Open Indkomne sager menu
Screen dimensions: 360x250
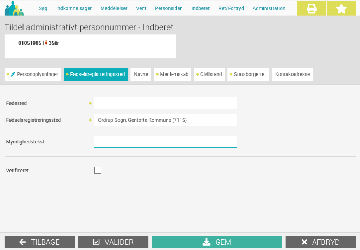(x=74, y=8)
